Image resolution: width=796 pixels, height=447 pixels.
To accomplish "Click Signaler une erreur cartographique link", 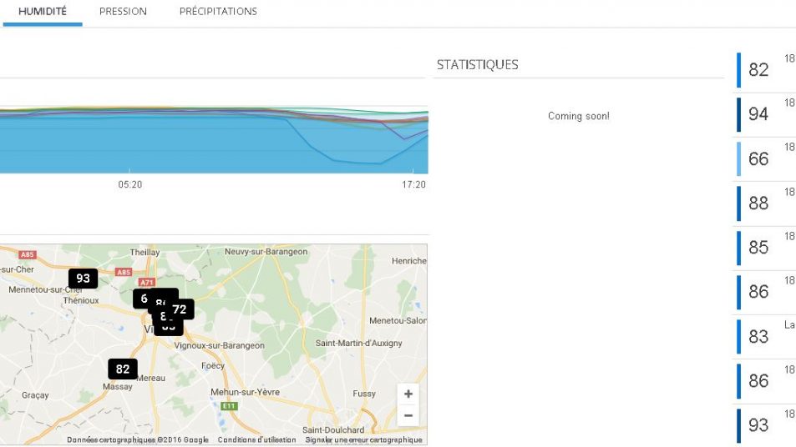I will click(x=363, y=440).
